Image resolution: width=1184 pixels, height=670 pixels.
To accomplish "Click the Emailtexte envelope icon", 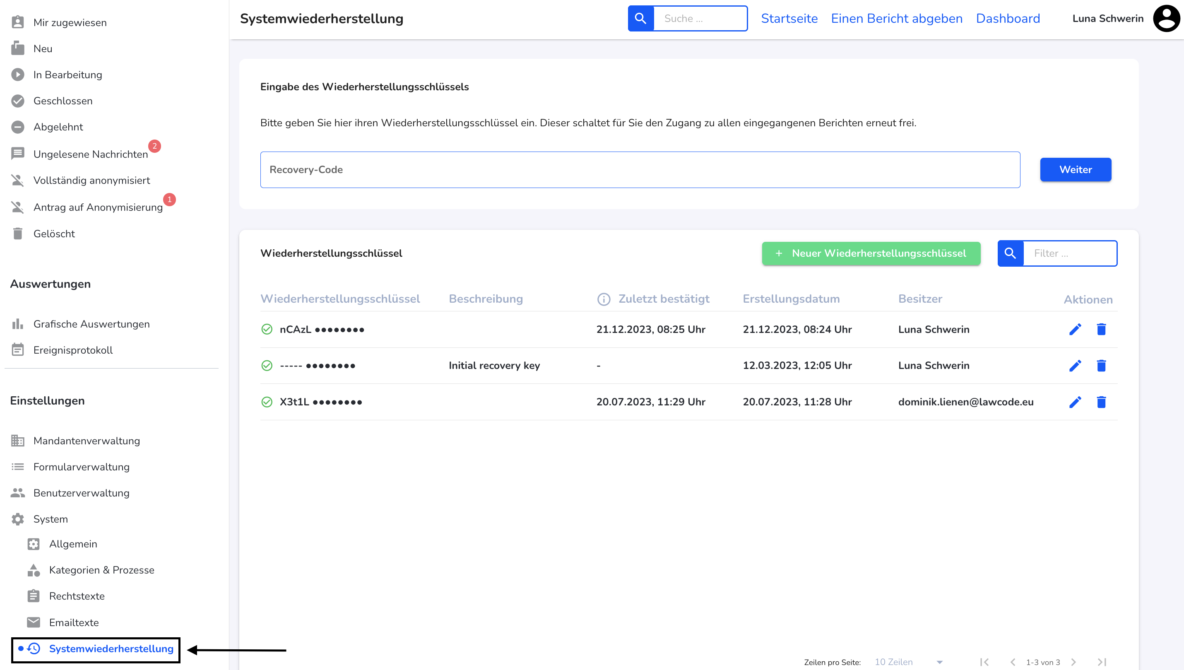I will click(34, 622).
